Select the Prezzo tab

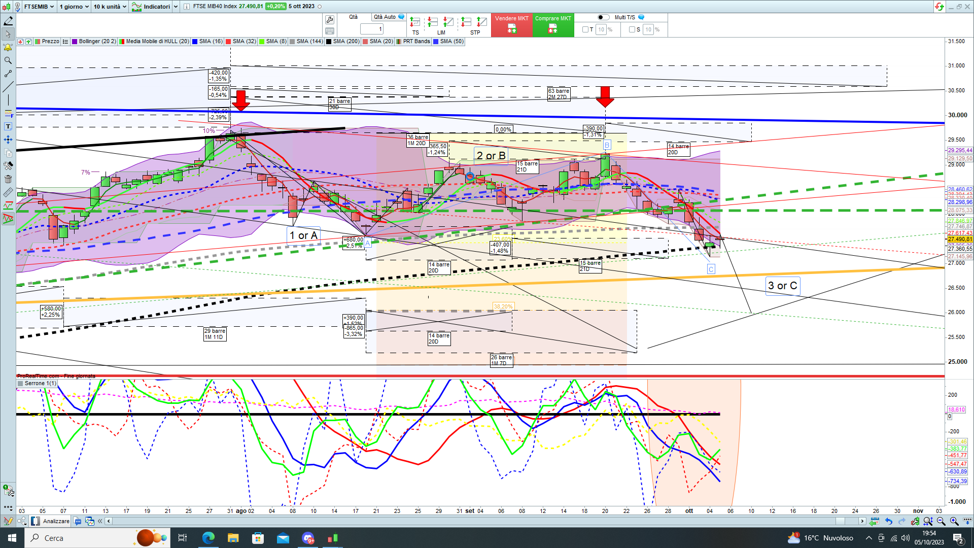click(47, 42)
